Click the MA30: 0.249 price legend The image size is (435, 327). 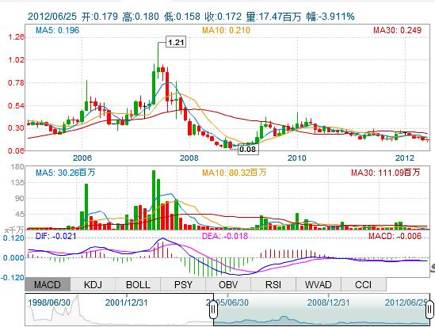point(397,30)
